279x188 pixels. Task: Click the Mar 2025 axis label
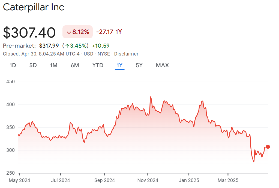point(228,180)
